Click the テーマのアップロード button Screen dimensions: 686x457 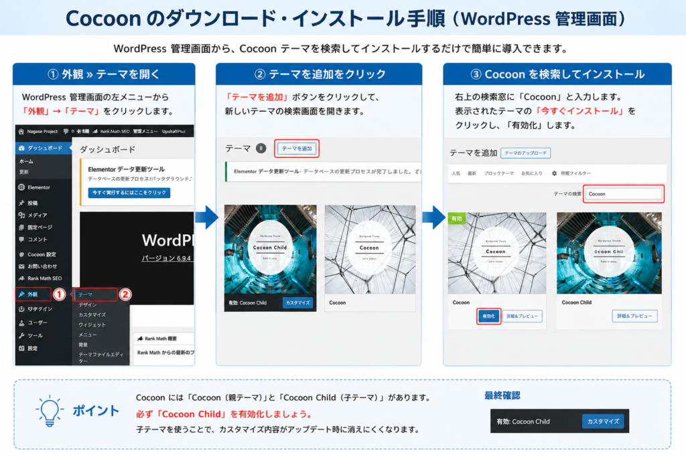(x=525, y=153)
